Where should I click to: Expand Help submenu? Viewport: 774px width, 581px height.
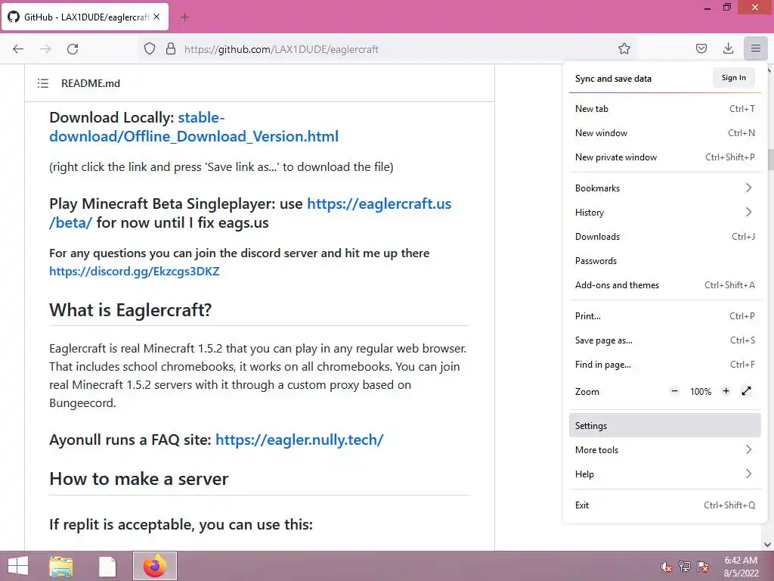665,474
